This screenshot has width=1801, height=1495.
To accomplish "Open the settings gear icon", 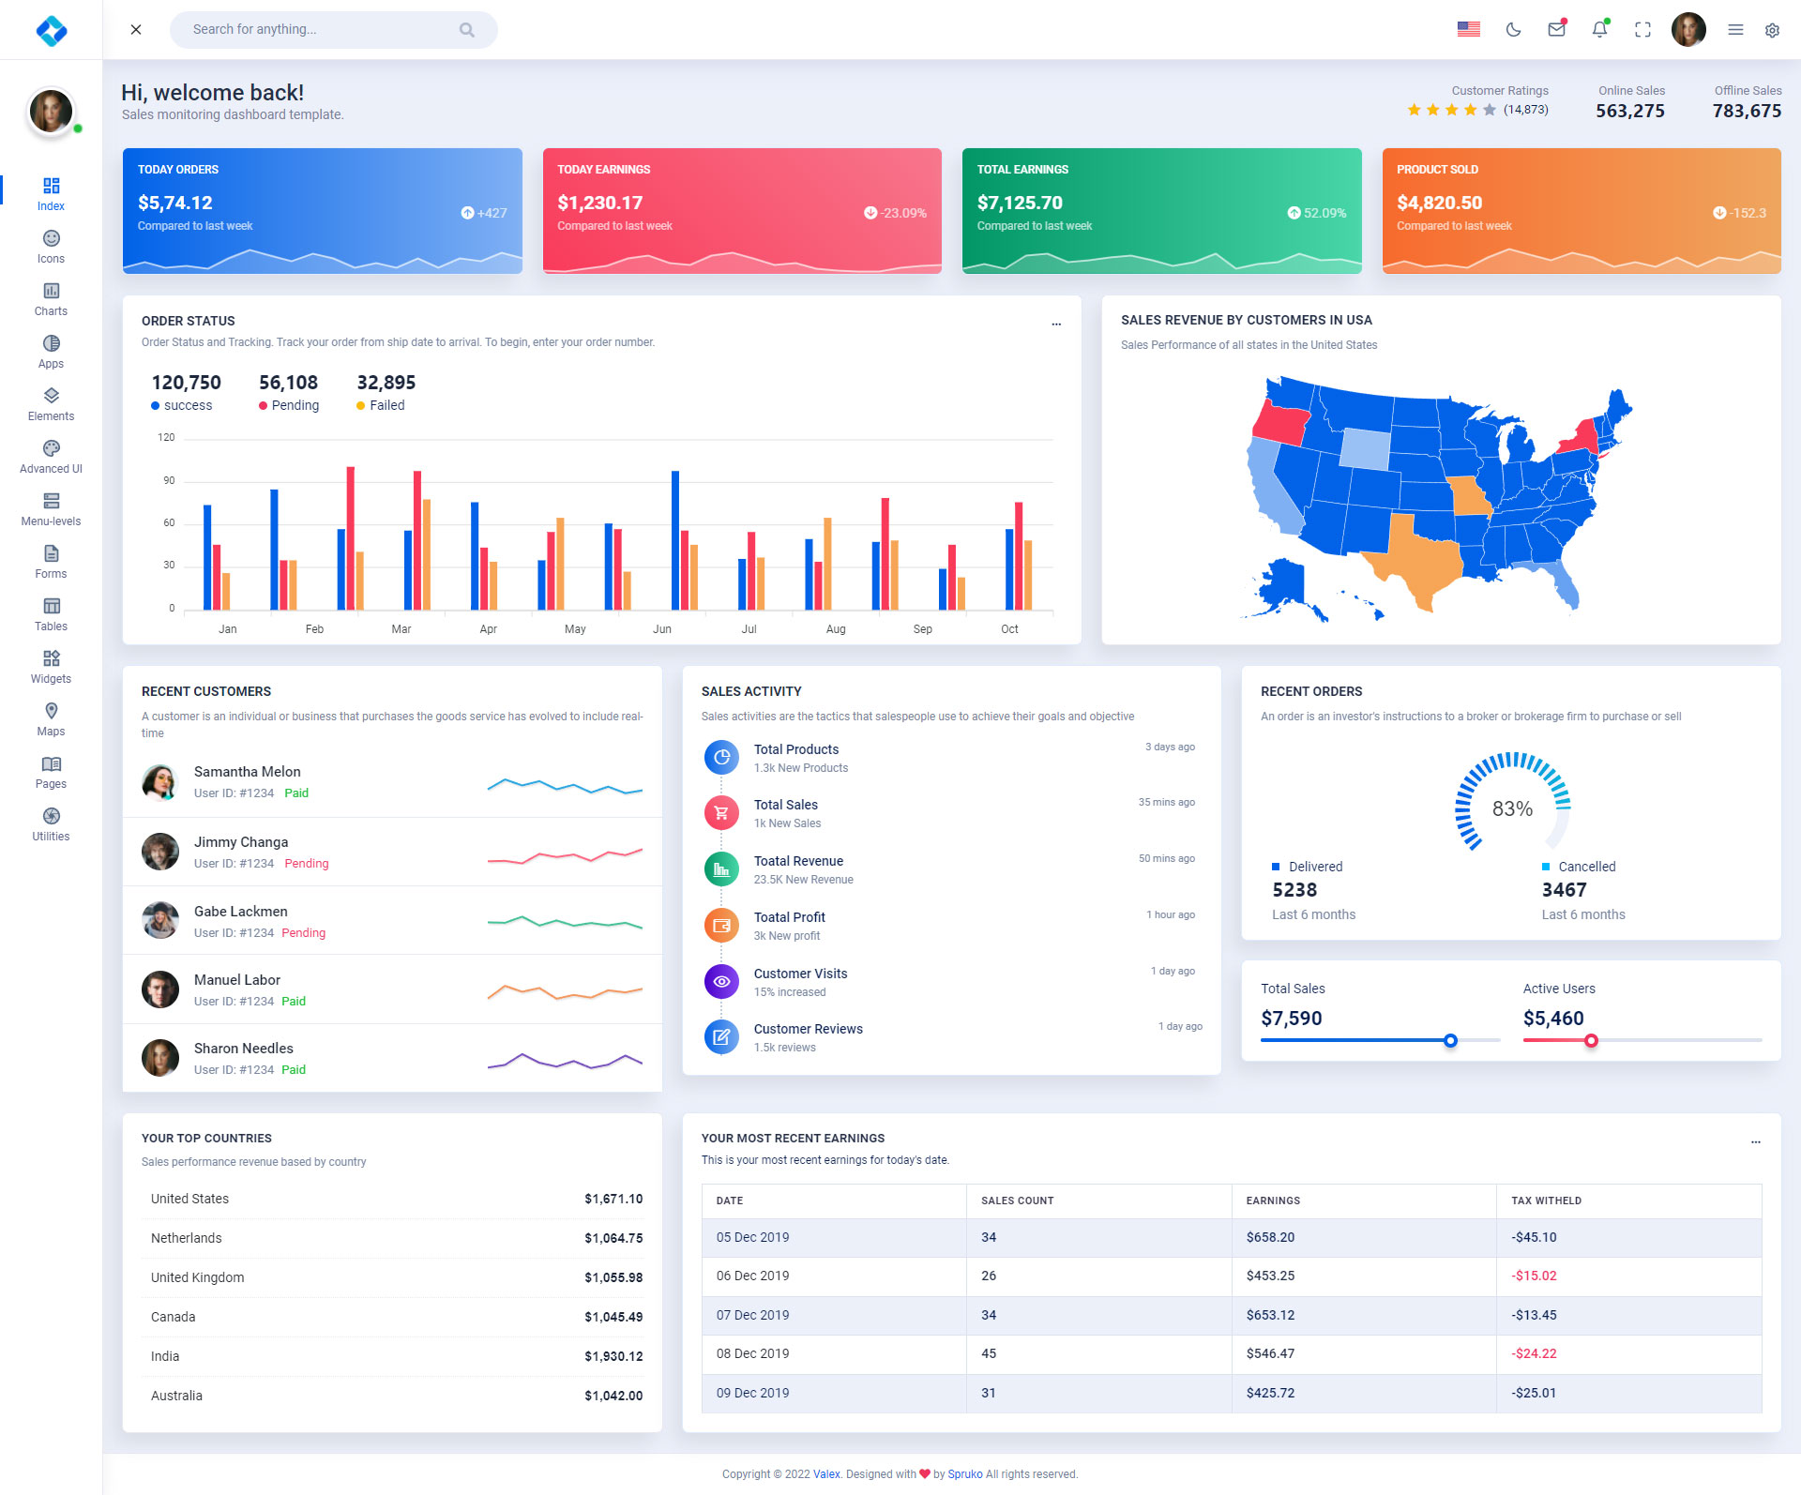I will click(x=1772, y=30).
